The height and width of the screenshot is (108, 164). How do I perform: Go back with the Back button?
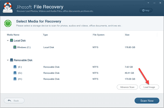[x=14, y=101]
